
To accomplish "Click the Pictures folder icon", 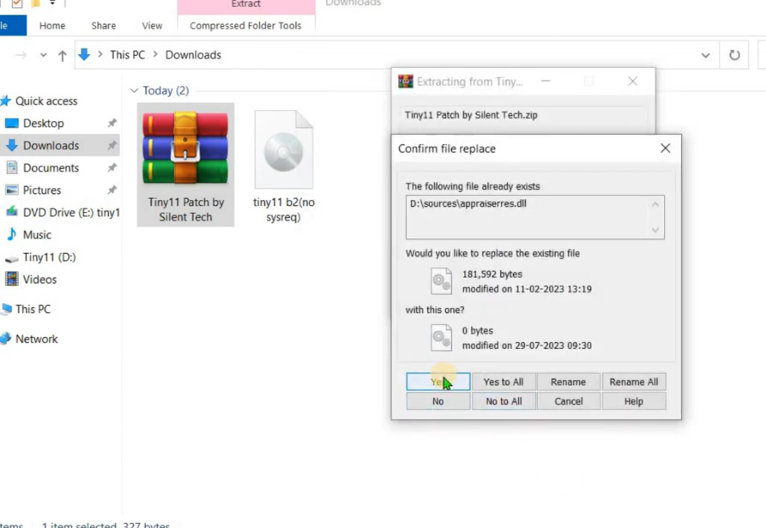I will point(12,190).
